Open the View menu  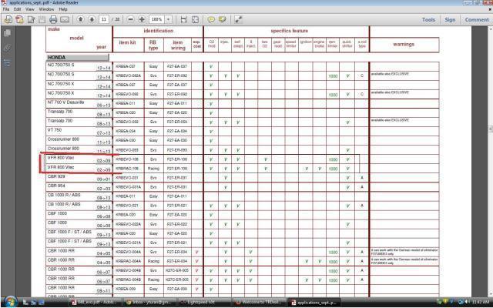[x=30, y=9]
